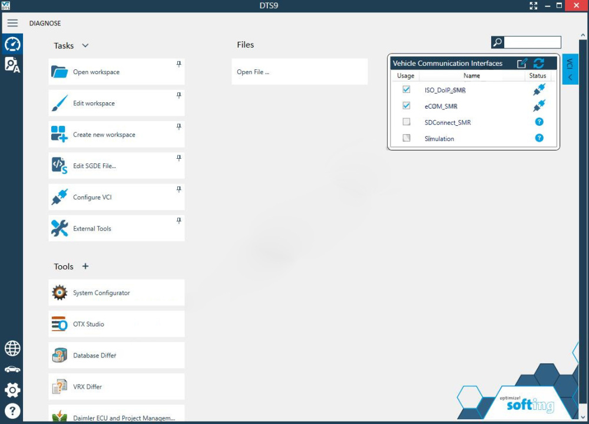Click inside the search input field
Screen dimensions: 589x424
click(532, 42)
